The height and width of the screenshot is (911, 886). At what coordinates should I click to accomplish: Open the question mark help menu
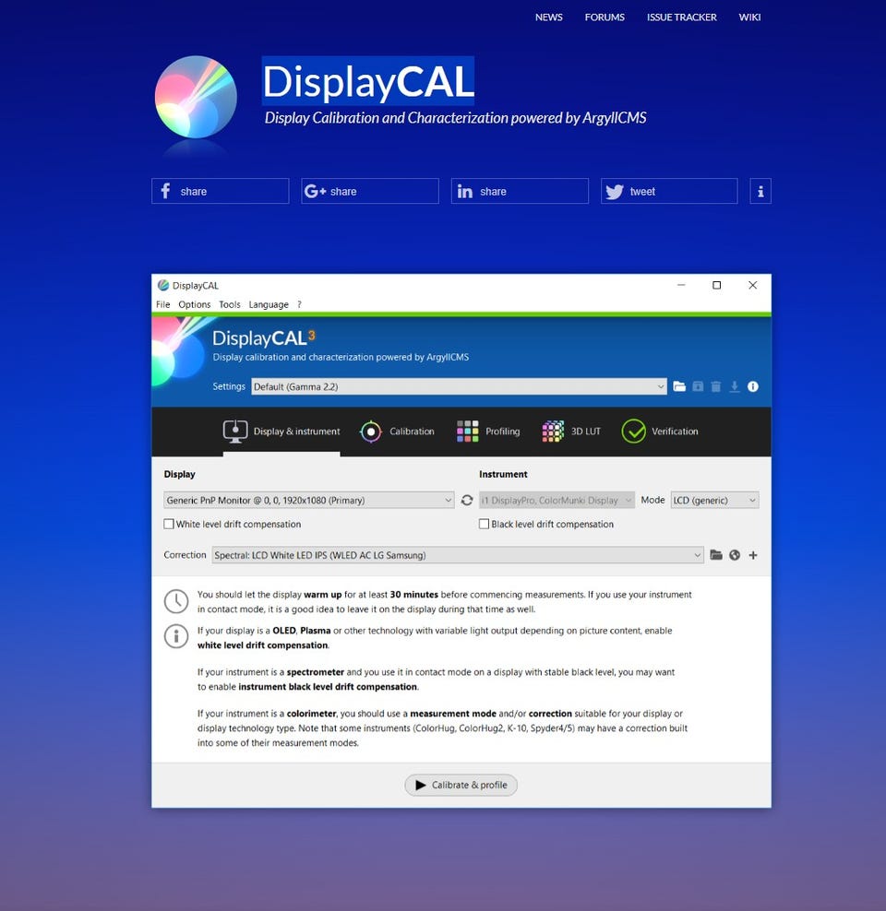(x=299, y=304)
